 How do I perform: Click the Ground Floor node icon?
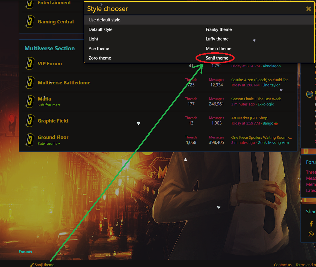click(x=30, y=140)
